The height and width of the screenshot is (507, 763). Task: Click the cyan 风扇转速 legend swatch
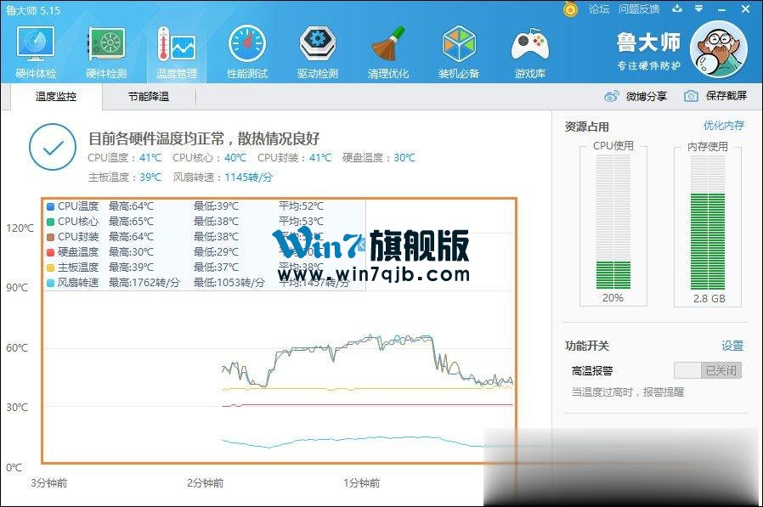point(50,283)
